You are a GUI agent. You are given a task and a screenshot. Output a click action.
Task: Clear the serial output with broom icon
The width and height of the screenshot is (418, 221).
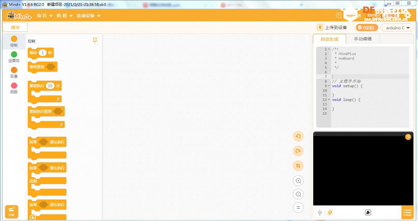point(368,212)
